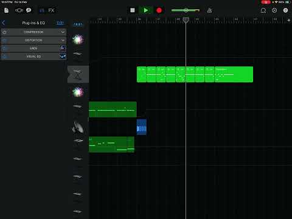Toggle Compressor plug-in power button
Screen dimensions: 292x219
pyautogui.click(x=4, y=32)
